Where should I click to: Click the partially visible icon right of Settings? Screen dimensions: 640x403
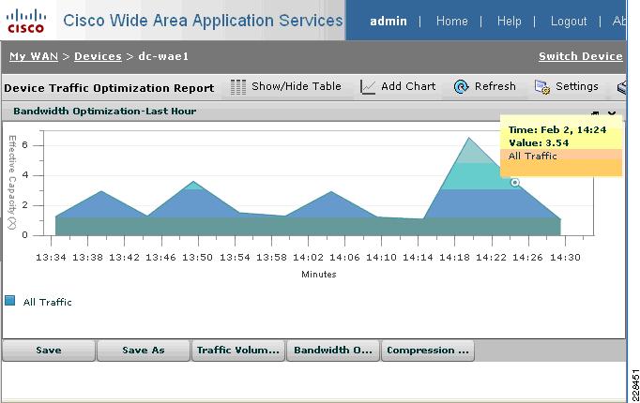pos(621,87)
